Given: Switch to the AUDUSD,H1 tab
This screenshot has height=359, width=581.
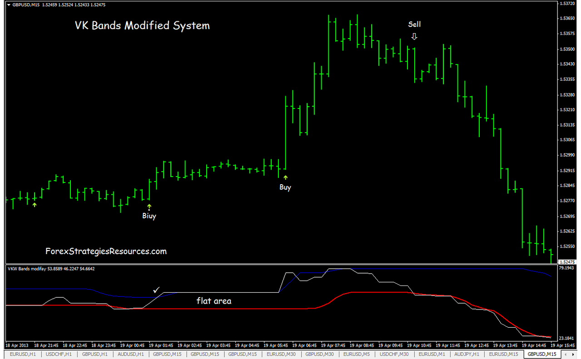Looking at the screenshot, I should pos(131,354).
